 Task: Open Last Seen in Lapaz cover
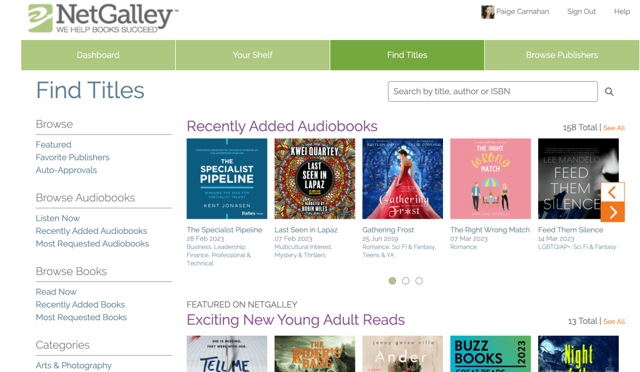(x=315, y=179)
